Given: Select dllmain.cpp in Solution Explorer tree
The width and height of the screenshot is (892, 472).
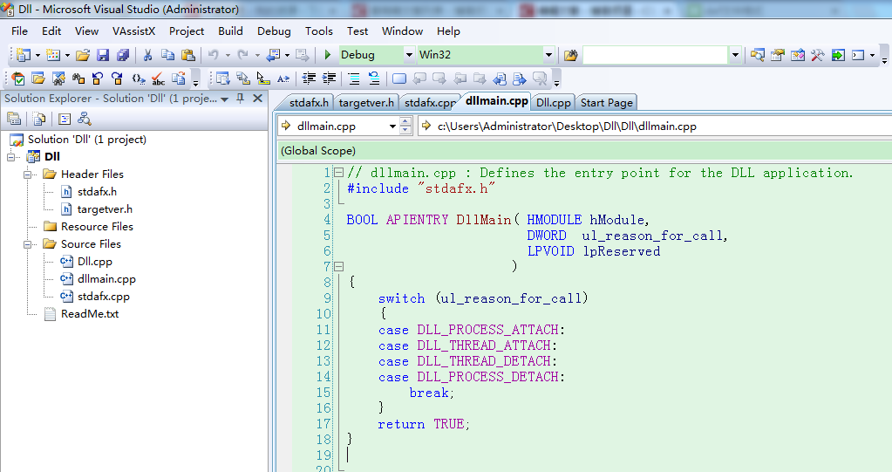Looking at the screenshot, I should (x=106, y=279).
